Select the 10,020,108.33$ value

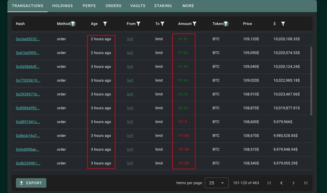[x=286, y=39]
